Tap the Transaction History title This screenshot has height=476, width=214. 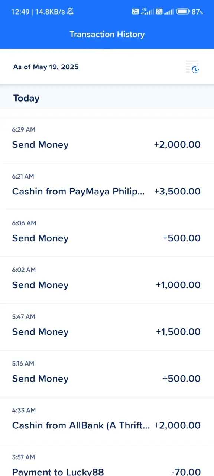(x=107, y=34)
